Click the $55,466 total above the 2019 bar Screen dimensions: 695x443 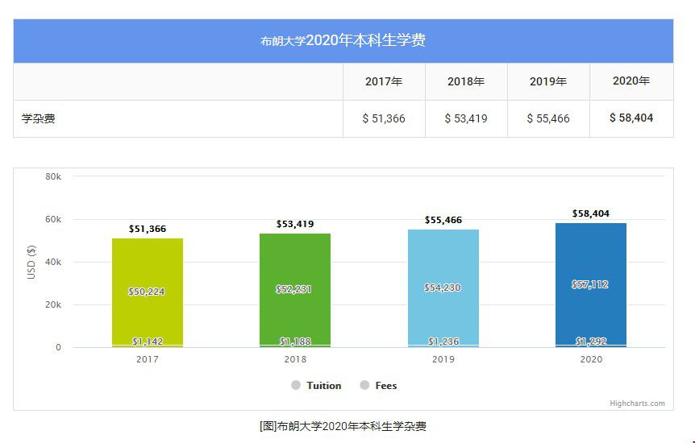(443, 220)
